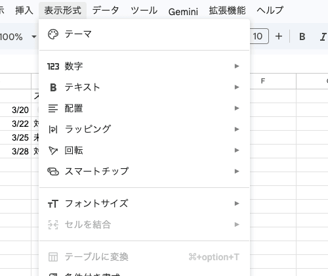This screenshot has width=328, height=276.
Task: Click the cell containing 3/28
Action: 16,151
